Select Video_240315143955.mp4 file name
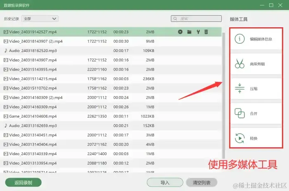The height and width of the screenshot is (191, 289). [x=33, y=69]
